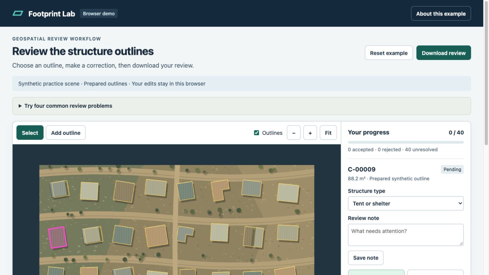489x275 pixels.
Task: Click the C-00009 outline ID
Action: [x=361, y=169]
